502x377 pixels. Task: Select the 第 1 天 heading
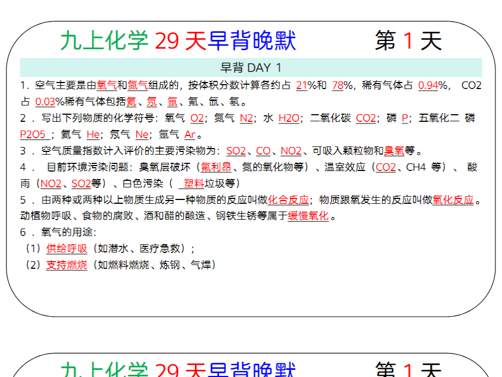coord(408,40)
